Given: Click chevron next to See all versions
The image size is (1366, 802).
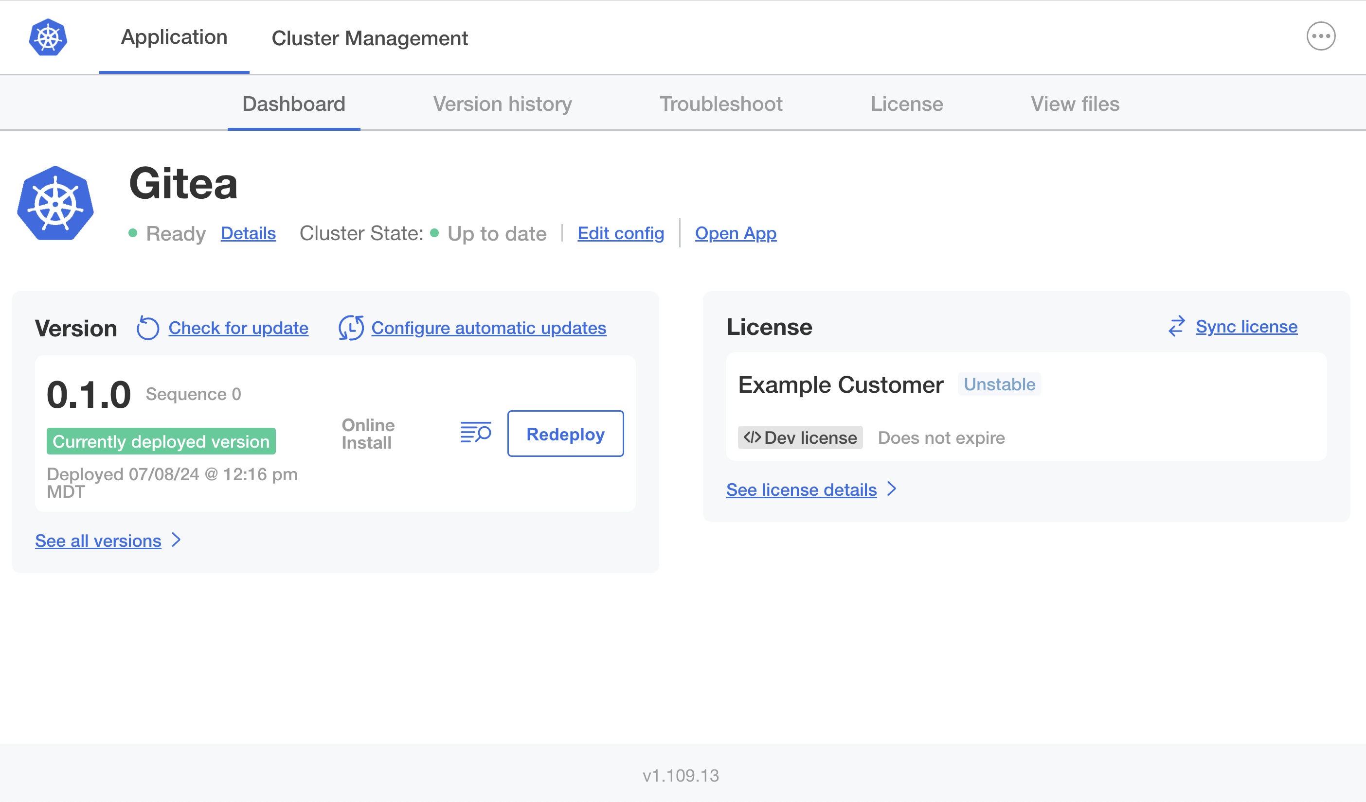Looking at the screenshot, I should [x=176, y=540].
